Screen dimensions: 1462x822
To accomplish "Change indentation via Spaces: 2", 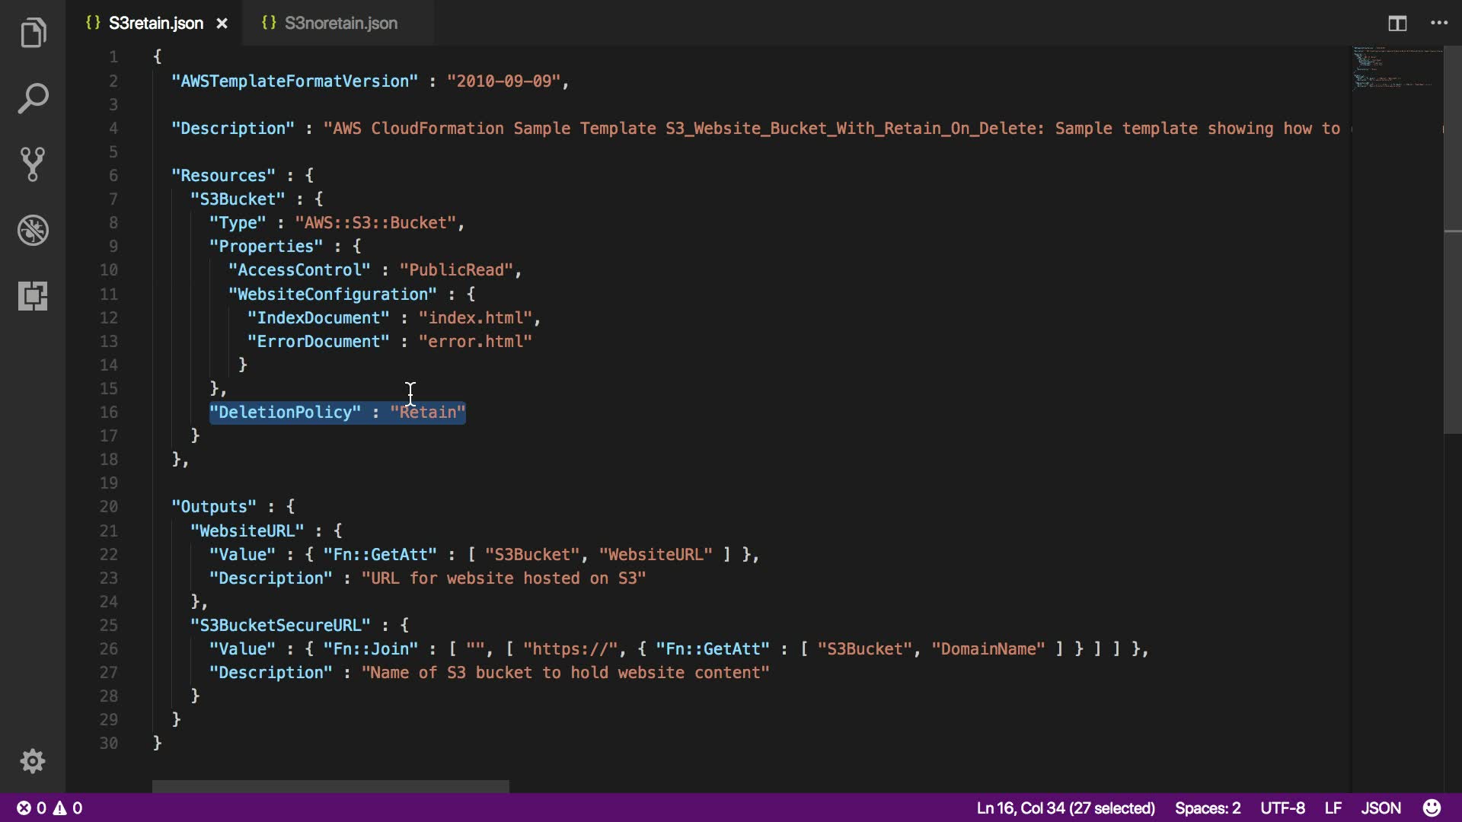I will pos(1207,808).
